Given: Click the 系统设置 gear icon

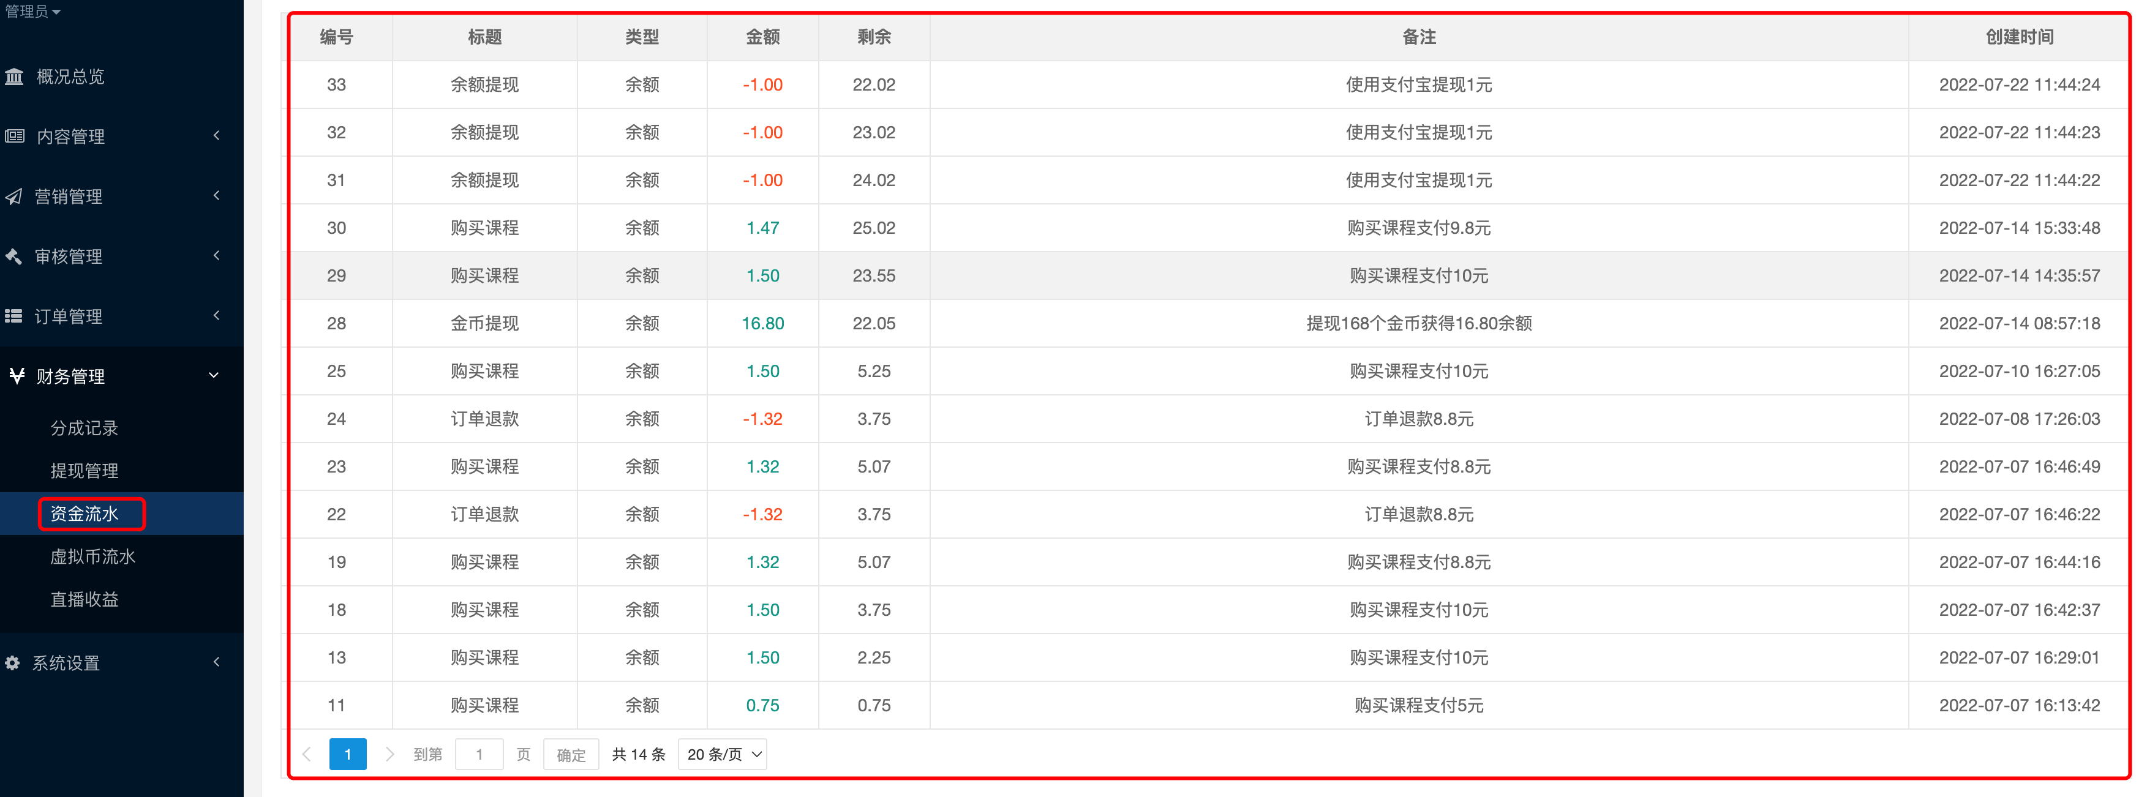Looking at the screenshot, I should point(12,663).
